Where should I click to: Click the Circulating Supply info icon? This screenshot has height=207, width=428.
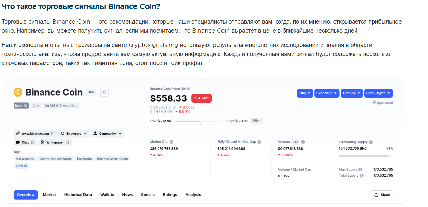pyautogui.click(x=371, y=142)
